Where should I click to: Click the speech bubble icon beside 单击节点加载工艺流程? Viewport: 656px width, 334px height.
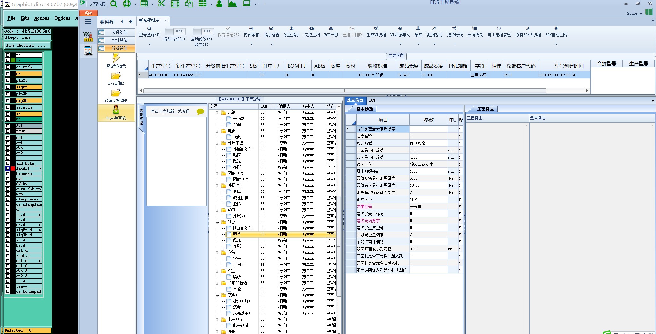201,111
